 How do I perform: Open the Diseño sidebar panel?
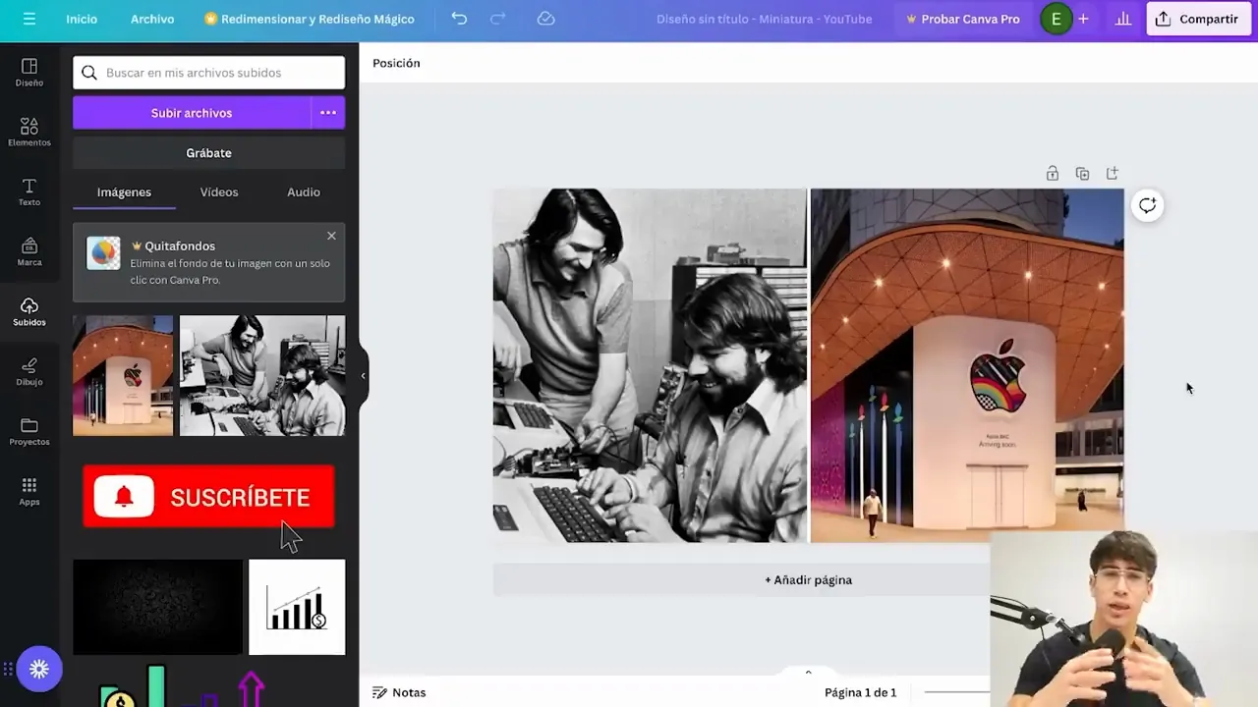point(29,72)
